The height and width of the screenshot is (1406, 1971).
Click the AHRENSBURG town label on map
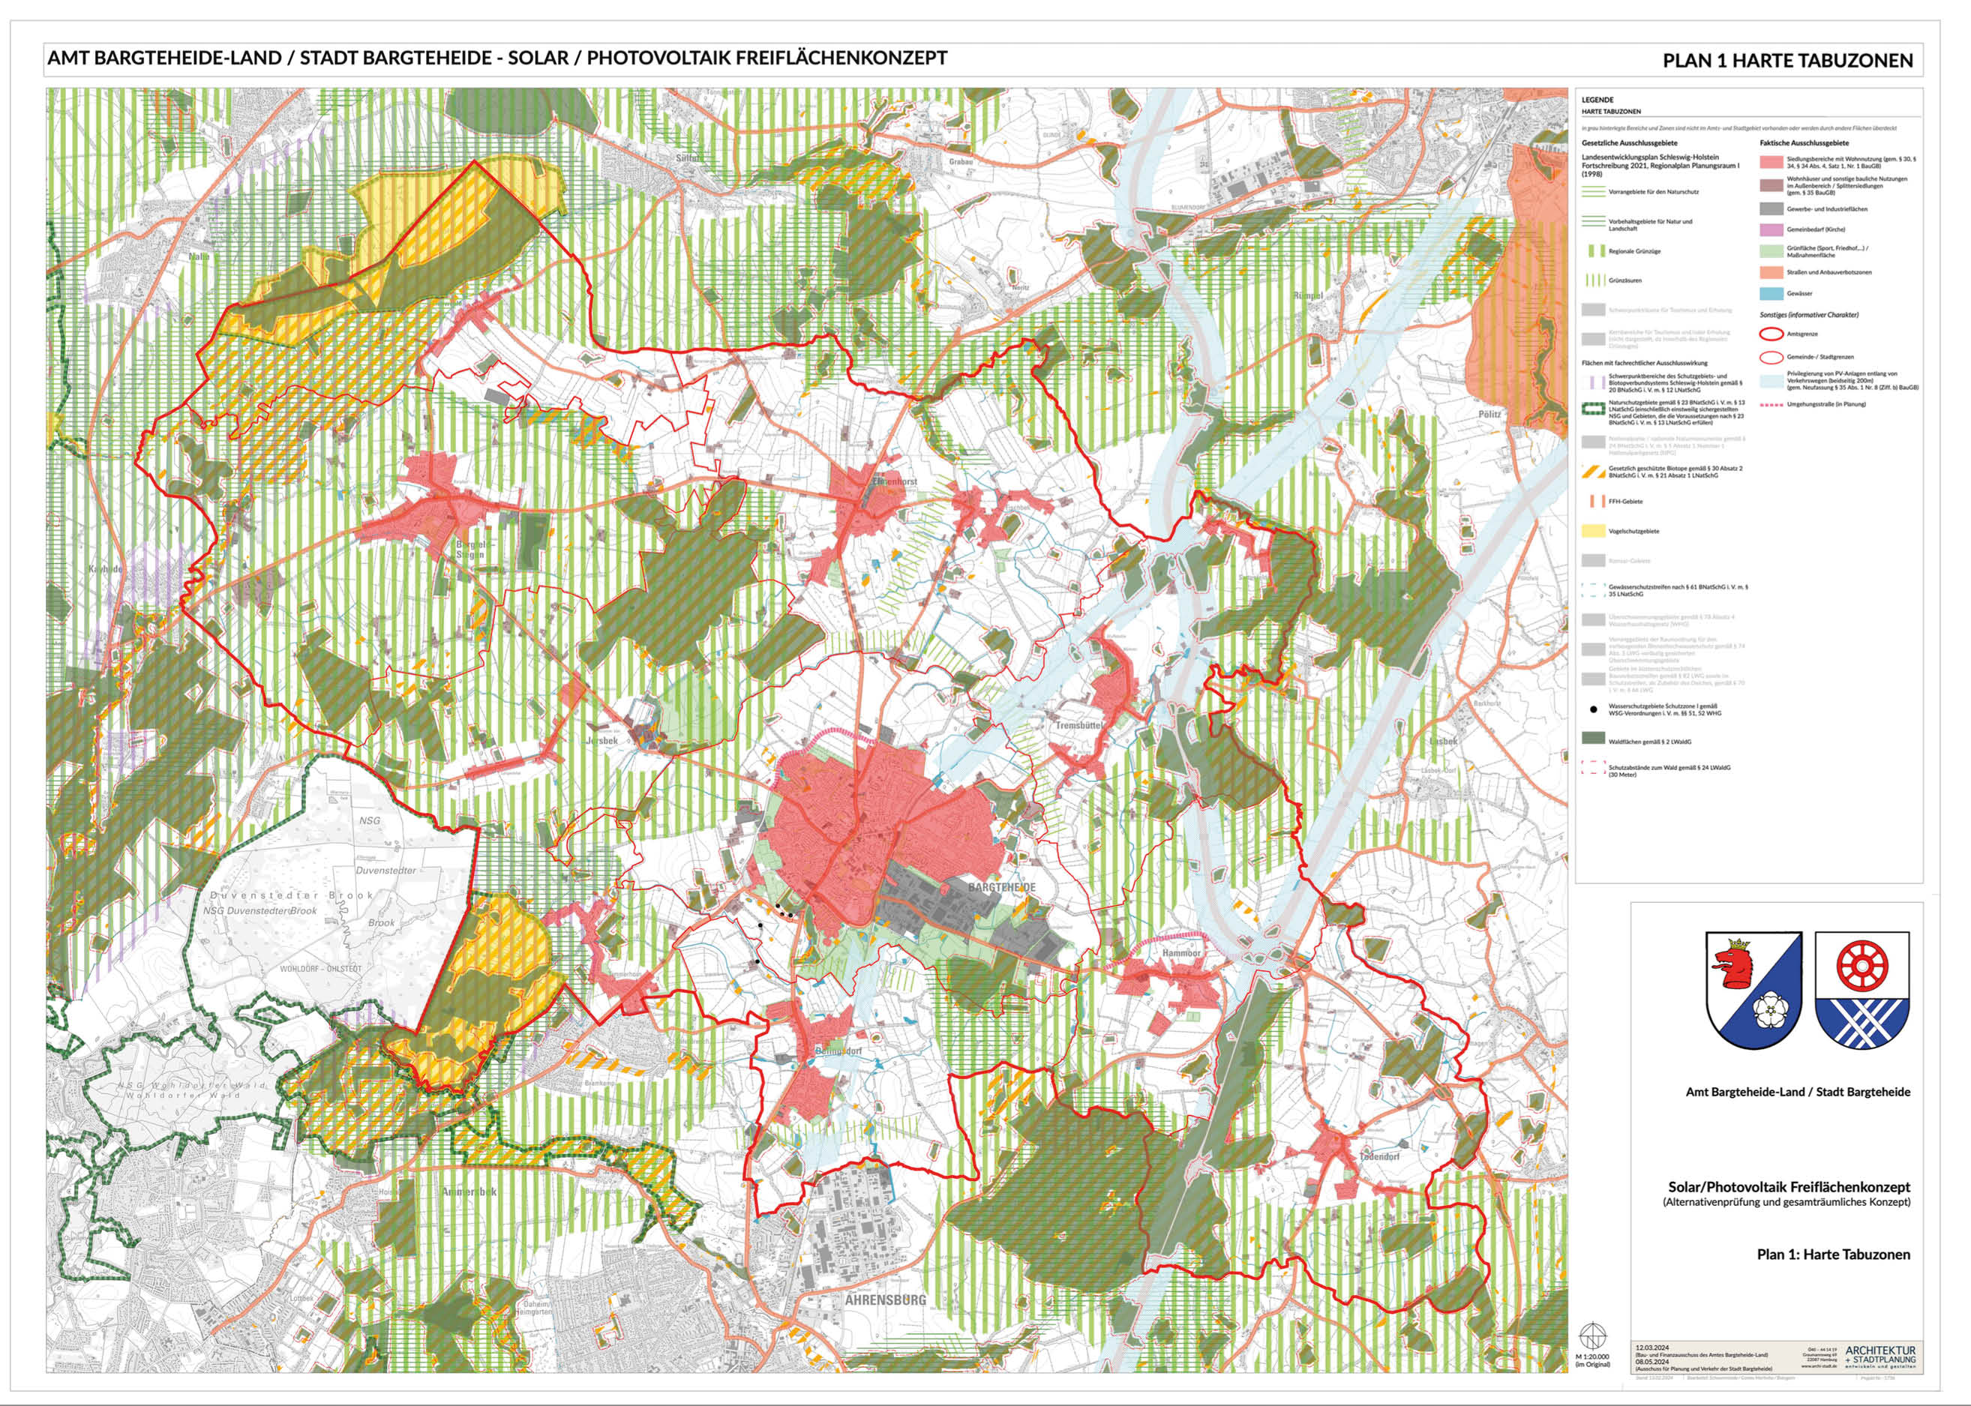(884, 1300)
